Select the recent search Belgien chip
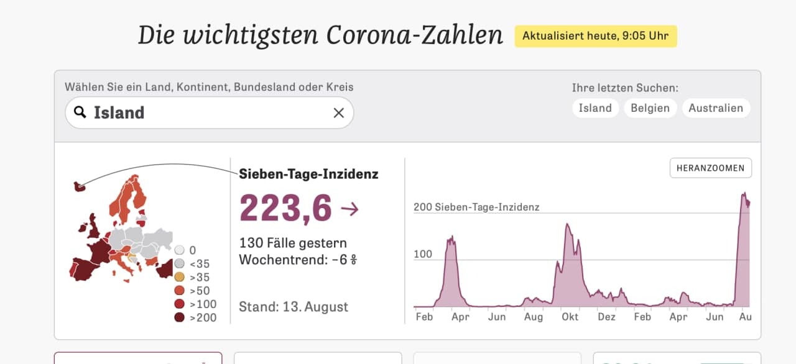Viewport: 796px width, 364px height. point(650,108)
